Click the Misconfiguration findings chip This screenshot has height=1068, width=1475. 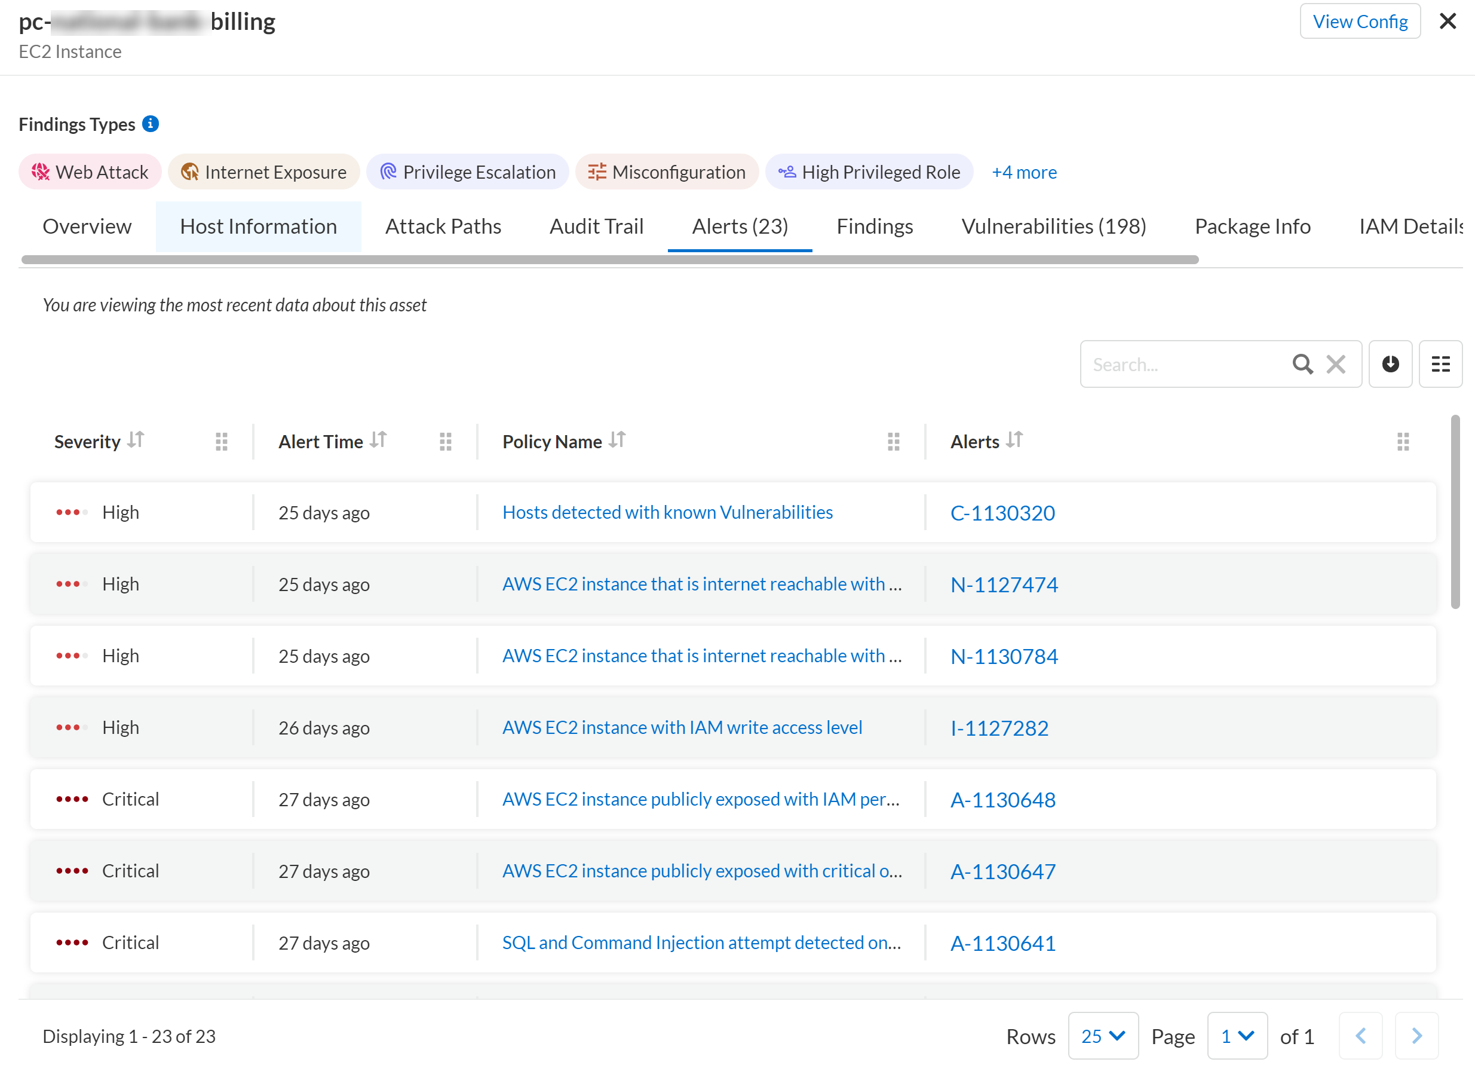tap(667, 172)
